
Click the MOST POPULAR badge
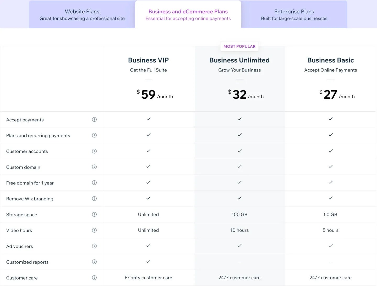pos(239,46)
